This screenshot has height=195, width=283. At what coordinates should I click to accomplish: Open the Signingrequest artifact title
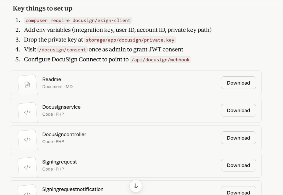(x=60, y=162)
